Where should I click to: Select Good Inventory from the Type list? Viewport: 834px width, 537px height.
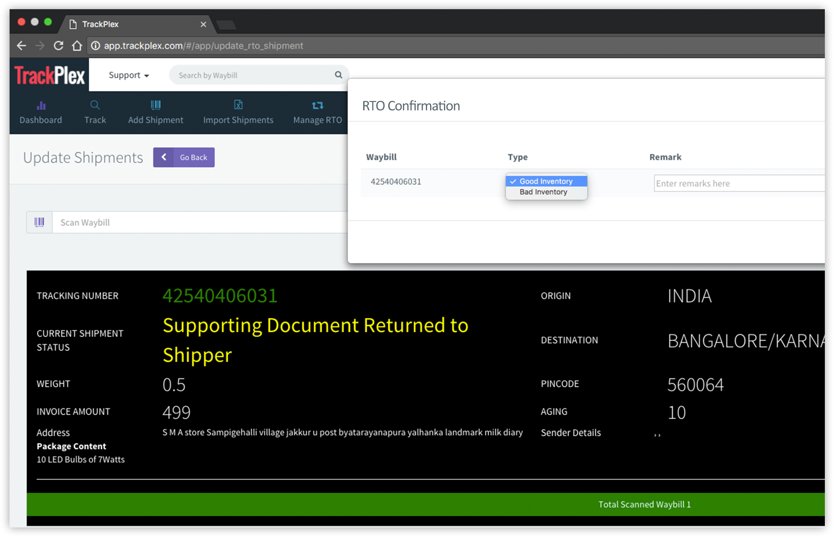tap(546, 181)
